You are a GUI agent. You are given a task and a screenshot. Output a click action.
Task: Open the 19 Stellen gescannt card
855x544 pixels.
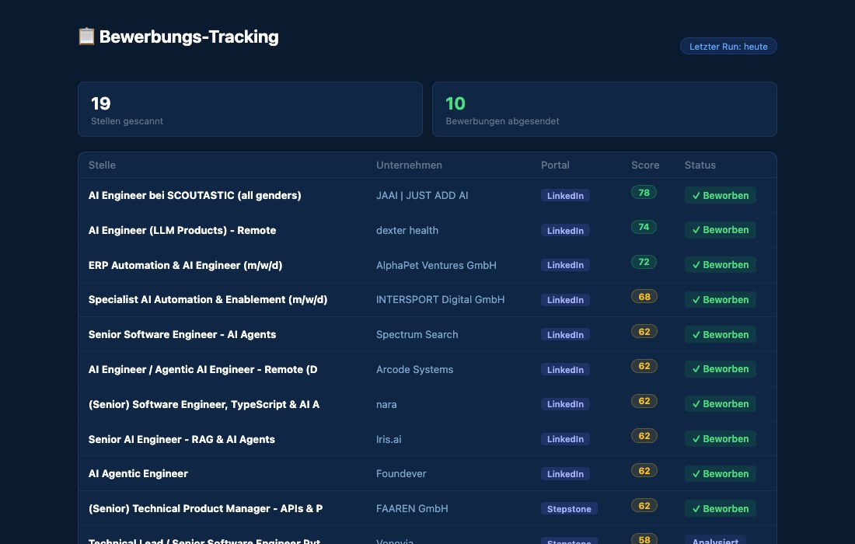(250, 109)
